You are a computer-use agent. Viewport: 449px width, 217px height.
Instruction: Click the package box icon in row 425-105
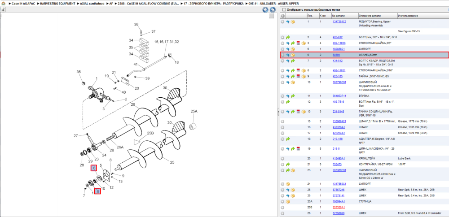tap(304, 76)
